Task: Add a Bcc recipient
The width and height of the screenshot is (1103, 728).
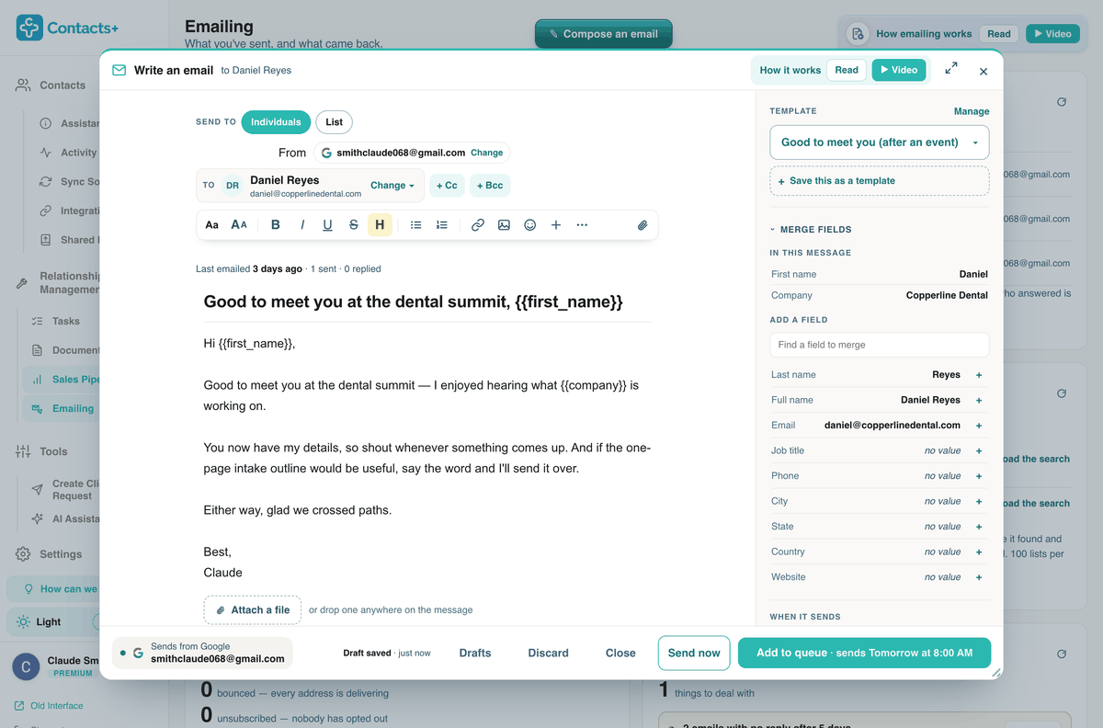Action: pos(489,186)
